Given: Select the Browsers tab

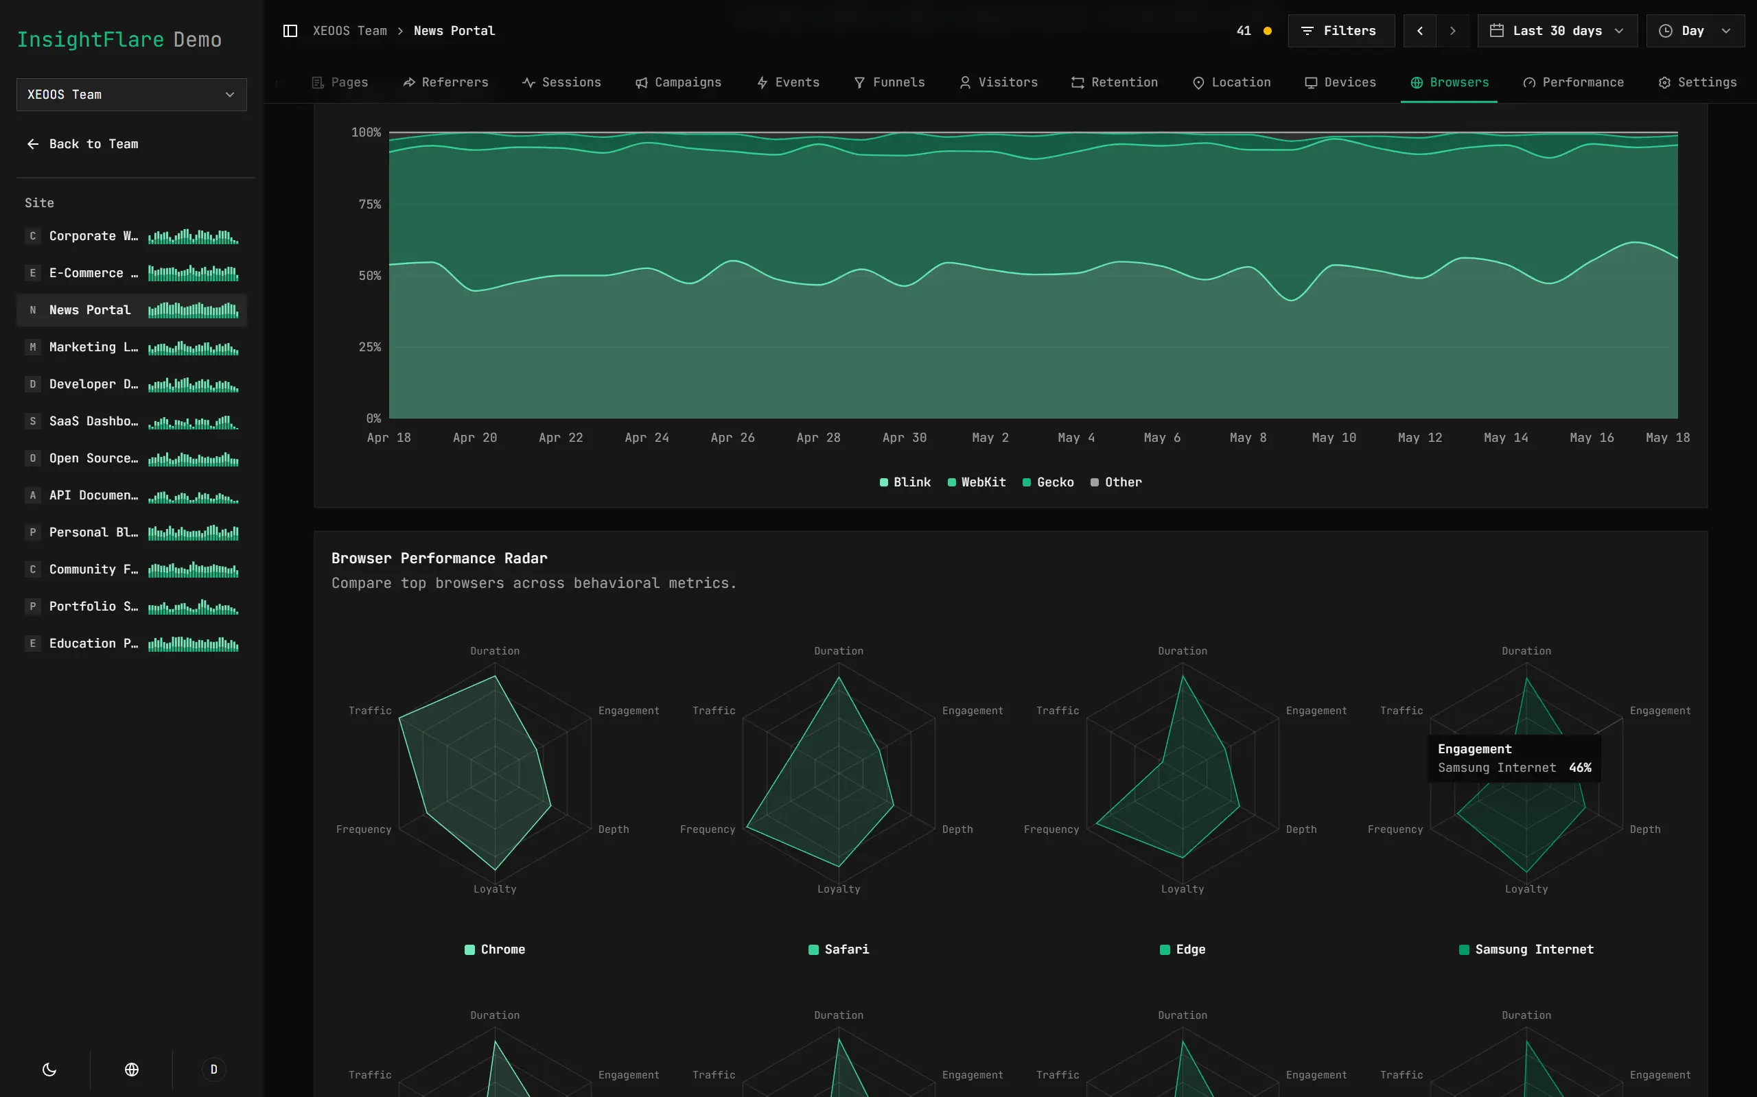Looking at the screenshot, I should 1450,83.
